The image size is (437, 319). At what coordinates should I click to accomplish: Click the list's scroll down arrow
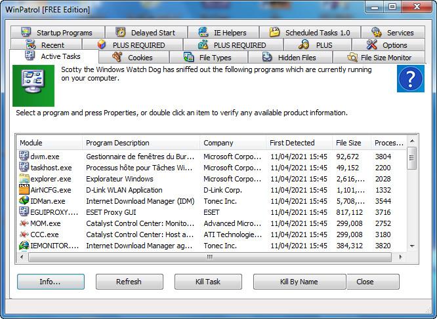point(412,246)
